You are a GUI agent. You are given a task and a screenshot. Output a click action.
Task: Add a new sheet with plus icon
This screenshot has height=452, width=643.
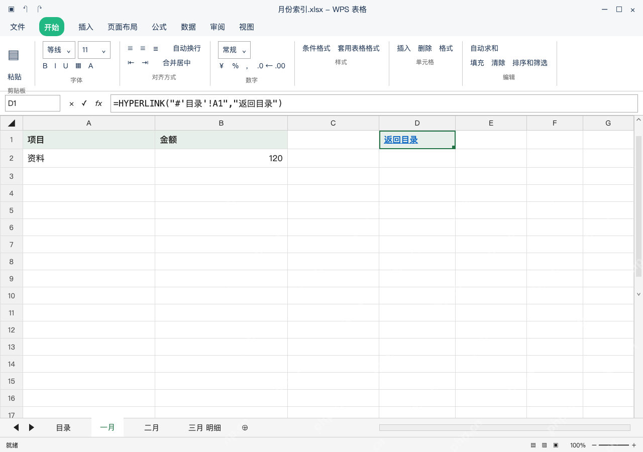pyautogui.click(x=245, y=428)
